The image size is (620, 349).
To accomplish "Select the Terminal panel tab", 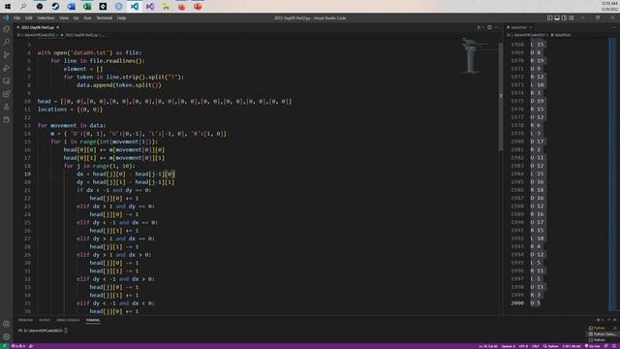I will [x=93, y=320].
